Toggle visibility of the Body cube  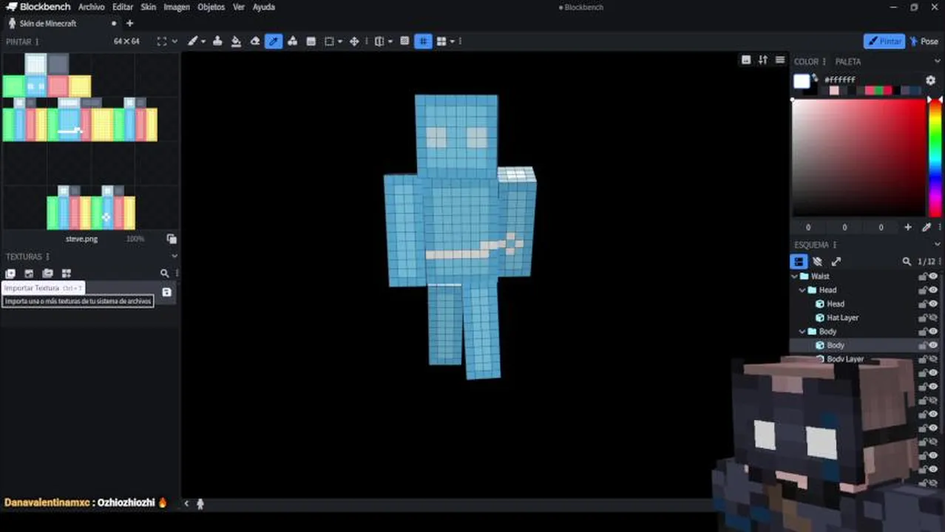click(933, 346)
